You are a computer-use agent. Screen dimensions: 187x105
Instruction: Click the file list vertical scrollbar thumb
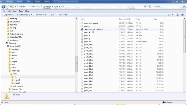(185, 36)
